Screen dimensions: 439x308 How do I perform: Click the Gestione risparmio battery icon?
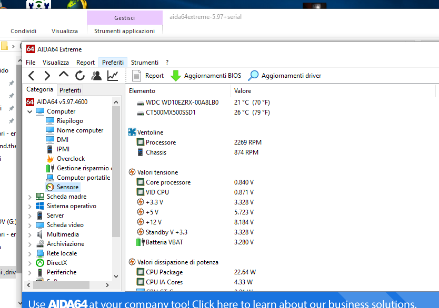click(x=50, y=168)
